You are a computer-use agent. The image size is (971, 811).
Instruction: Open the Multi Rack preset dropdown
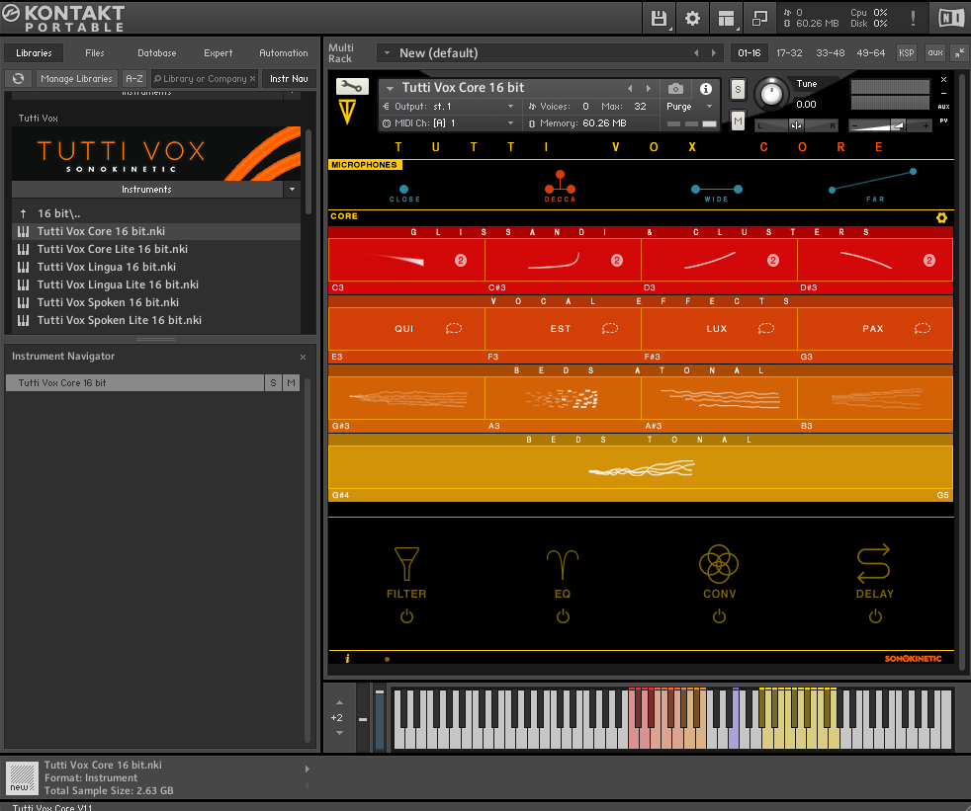pos(387,53)
